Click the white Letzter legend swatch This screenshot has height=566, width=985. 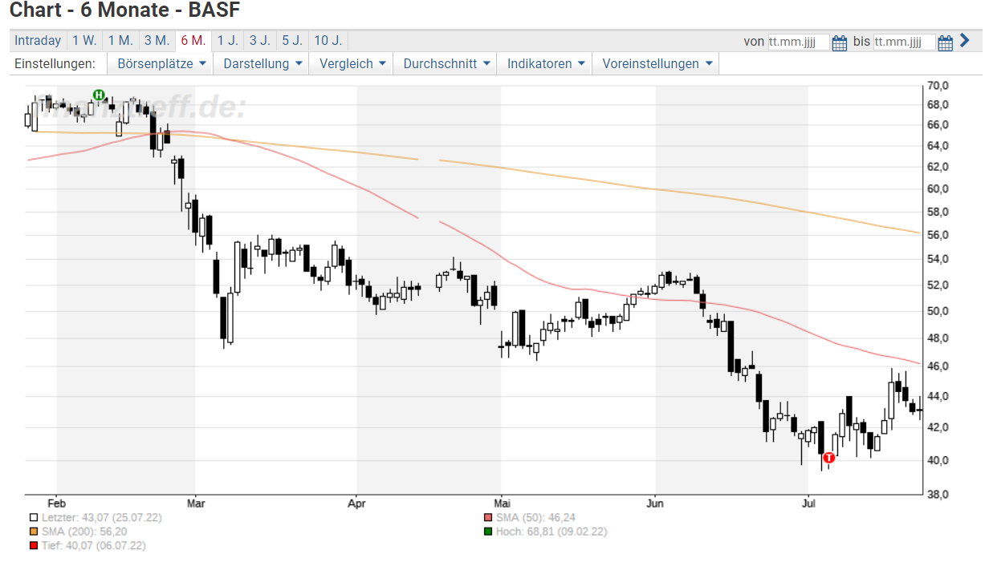[x=33, y=518]
